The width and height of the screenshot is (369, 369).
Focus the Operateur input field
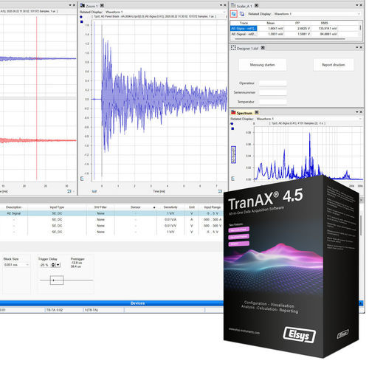[273, 83]
